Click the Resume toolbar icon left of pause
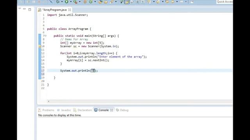The image size is (250, 140). 28,2
